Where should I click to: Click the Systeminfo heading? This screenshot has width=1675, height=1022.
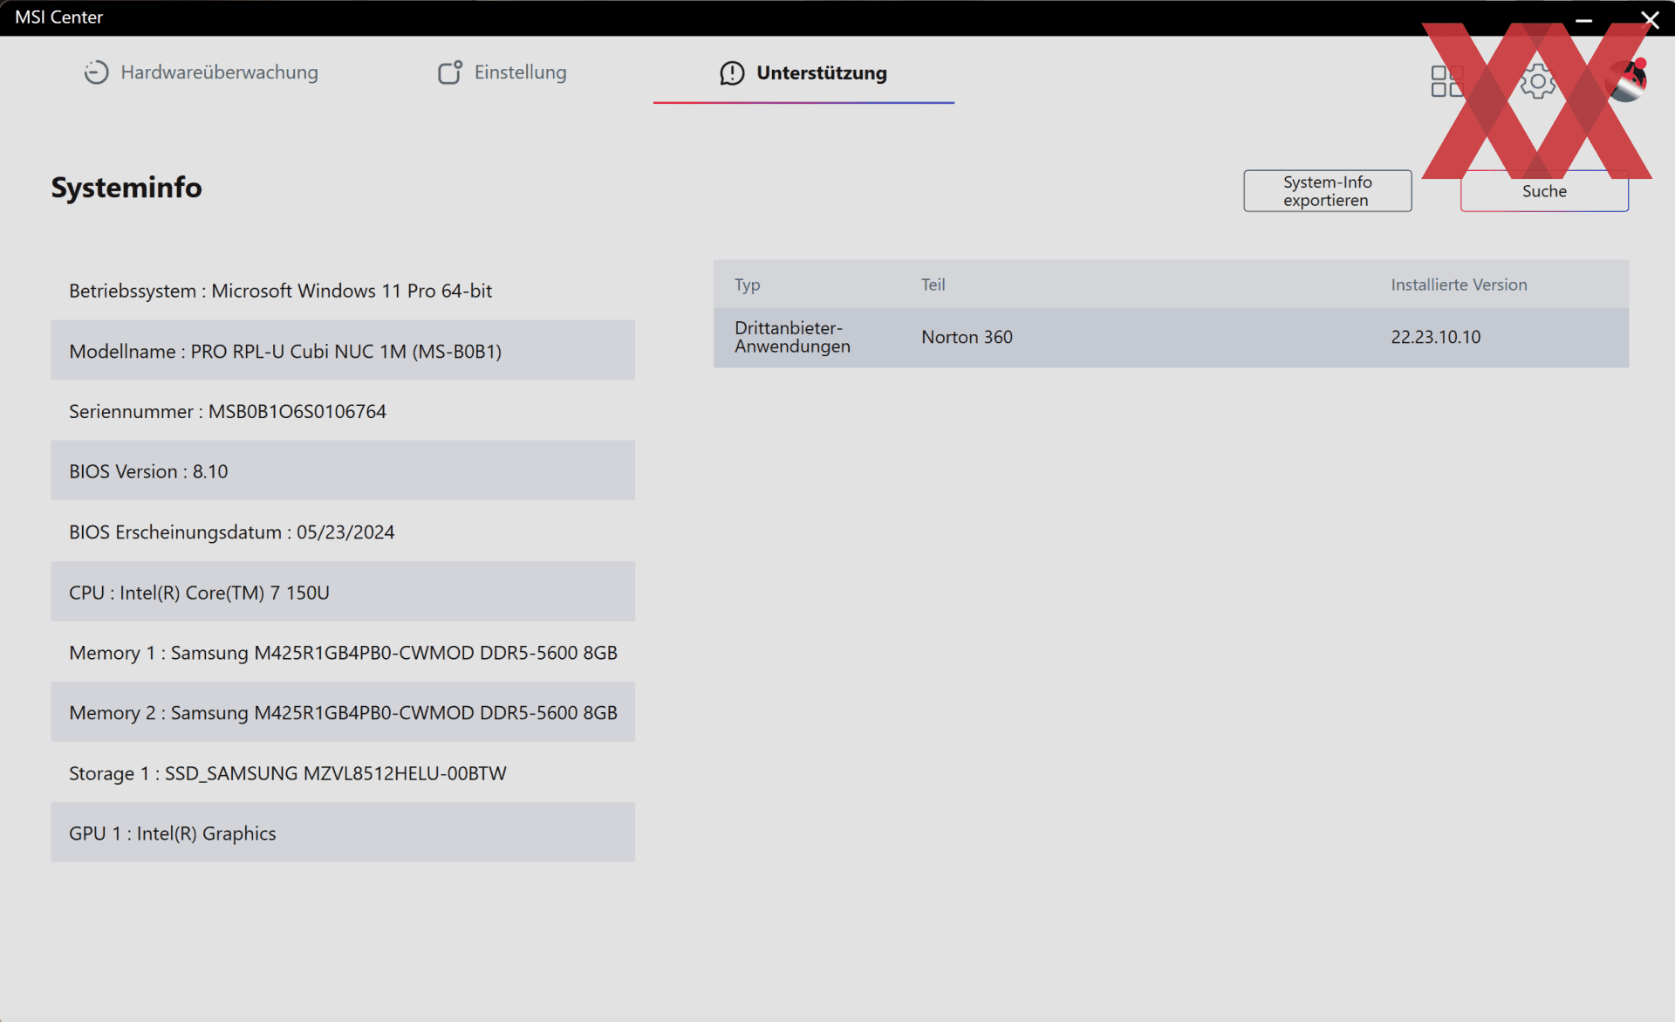click(x=126, y=188)
